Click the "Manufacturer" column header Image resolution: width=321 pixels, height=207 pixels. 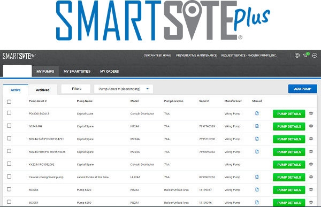233,101
